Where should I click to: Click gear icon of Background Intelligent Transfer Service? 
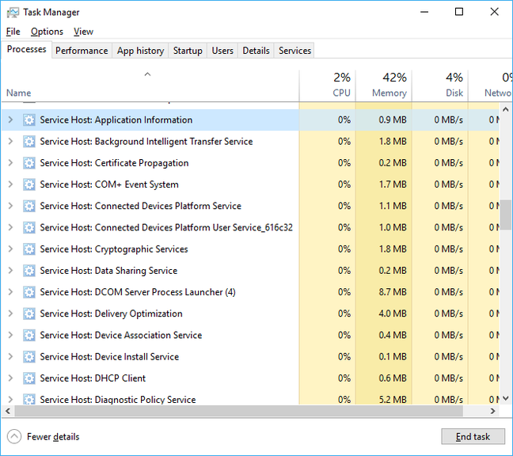coord(29,142)
